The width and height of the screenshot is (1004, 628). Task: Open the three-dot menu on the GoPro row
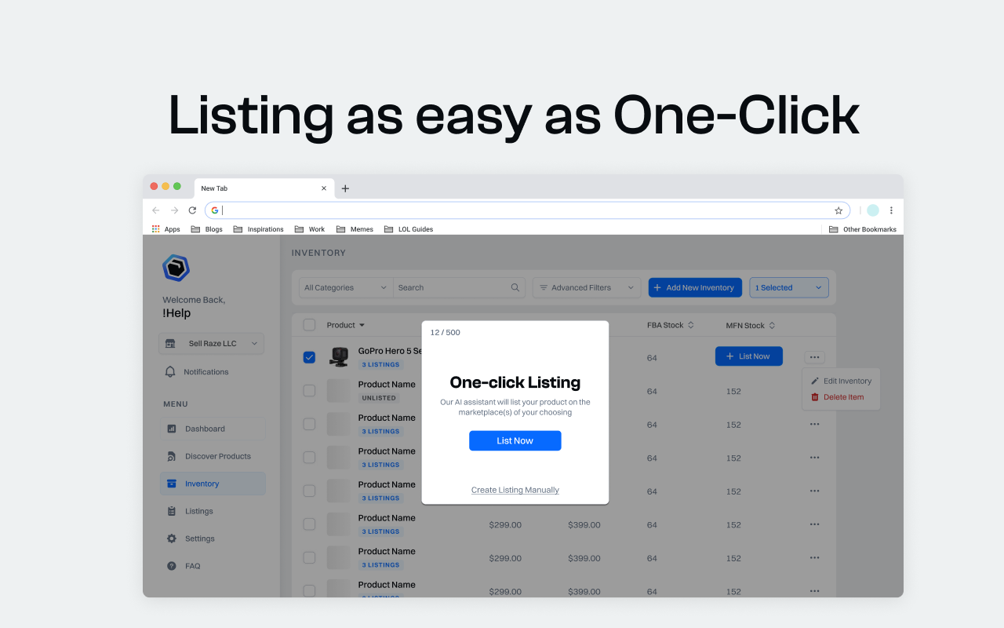[x=814, y=356]
